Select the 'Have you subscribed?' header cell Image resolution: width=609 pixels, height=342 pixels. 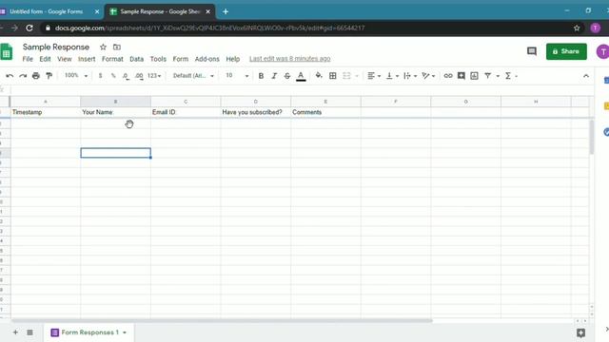pyautogui.click(x=256, y=112)
